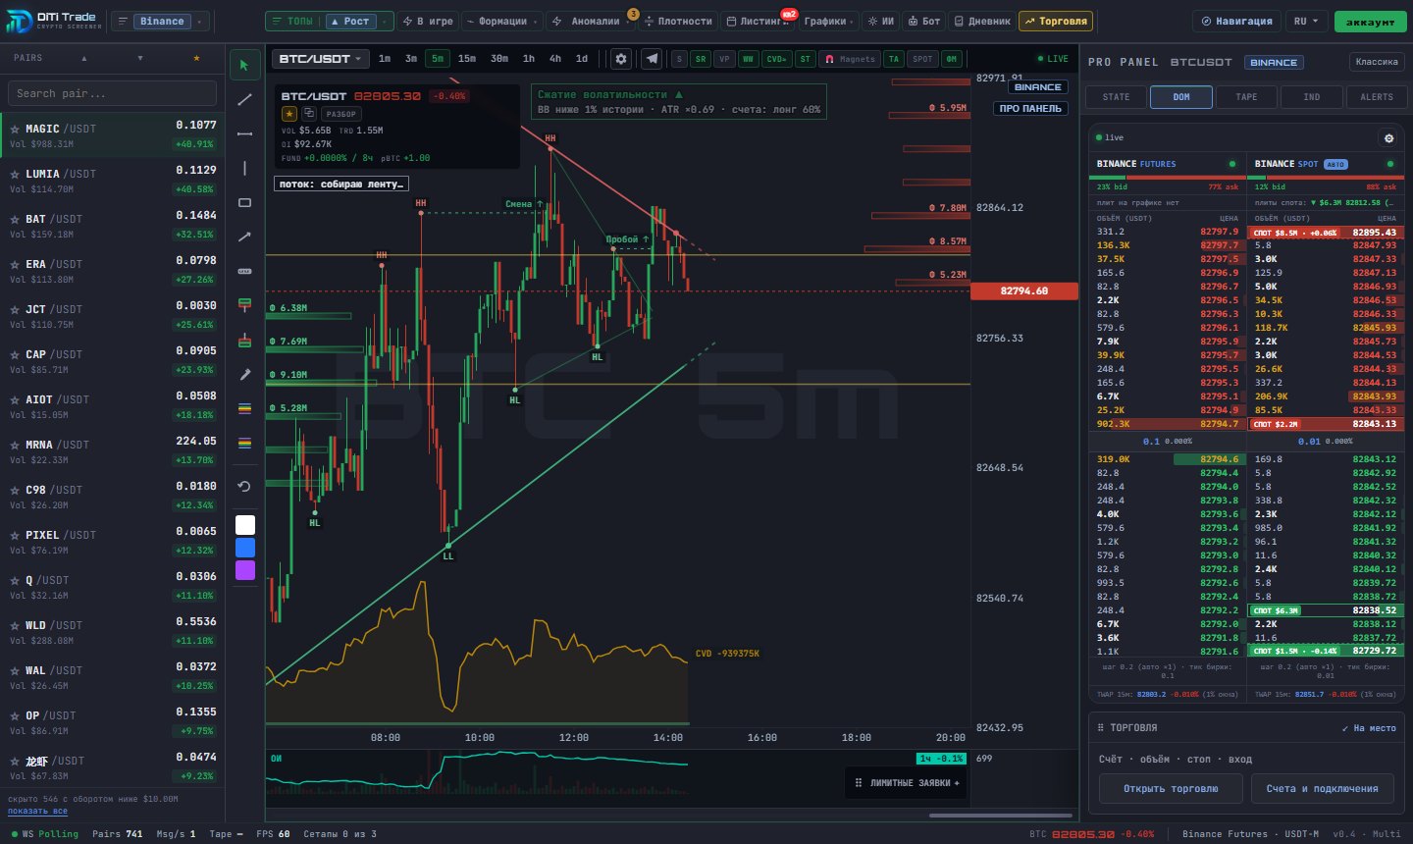Toggle the VP volume profile overlay
1413x844 pixels.
pyautogui.click(x=724, y=59)
